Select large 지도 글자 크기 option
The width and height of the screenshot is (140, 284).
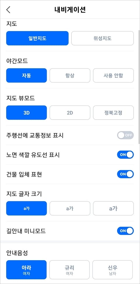click(x=113, y=208)
